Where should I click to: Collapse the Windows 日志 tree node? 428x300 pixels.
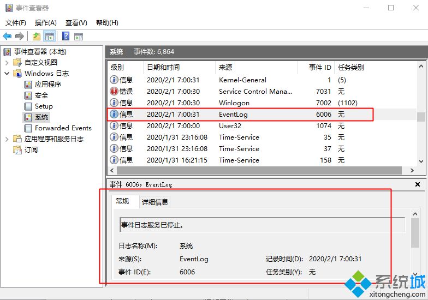pyautogui.click(x=7, y=73)
